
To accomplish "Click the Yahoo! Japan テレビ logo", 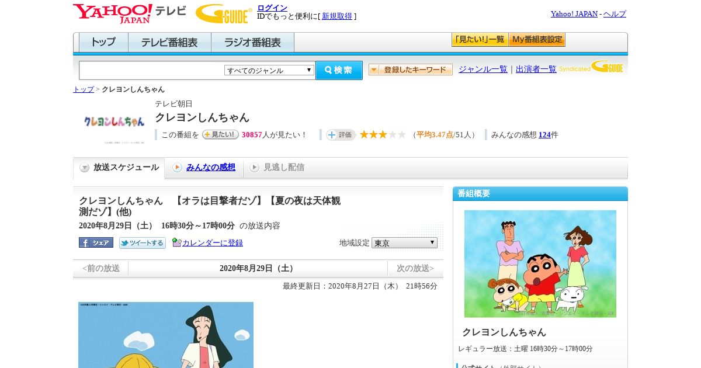I will coord(130,13).
